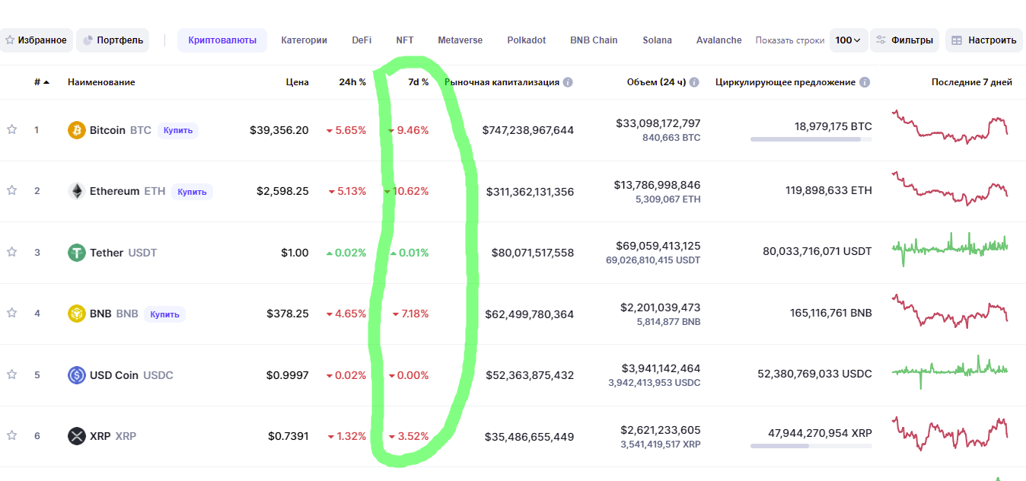Image resolution: width=1026 pixels, height=481 pixels.
Task: Open the Портфель portfolio button
Action: [x=113, y=40]
